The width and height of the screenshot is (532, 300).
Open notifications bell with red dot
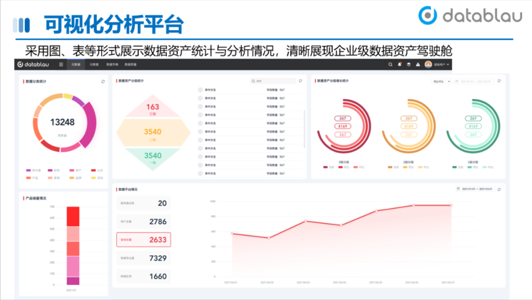pyautogui.click(x=399, y=64)
